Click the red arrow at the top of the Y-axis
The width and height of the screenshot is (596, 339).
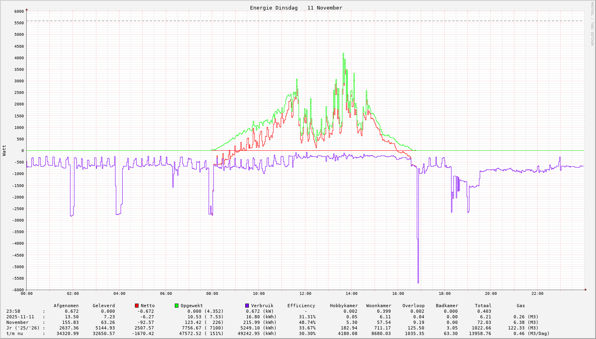coord(27,9)
